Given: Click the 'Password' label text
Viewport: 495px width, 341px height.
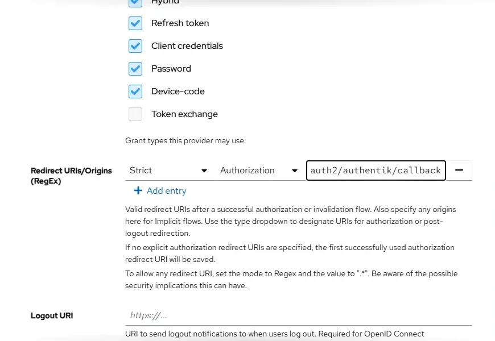Looking at the screenshot, I should coord(171,69).
